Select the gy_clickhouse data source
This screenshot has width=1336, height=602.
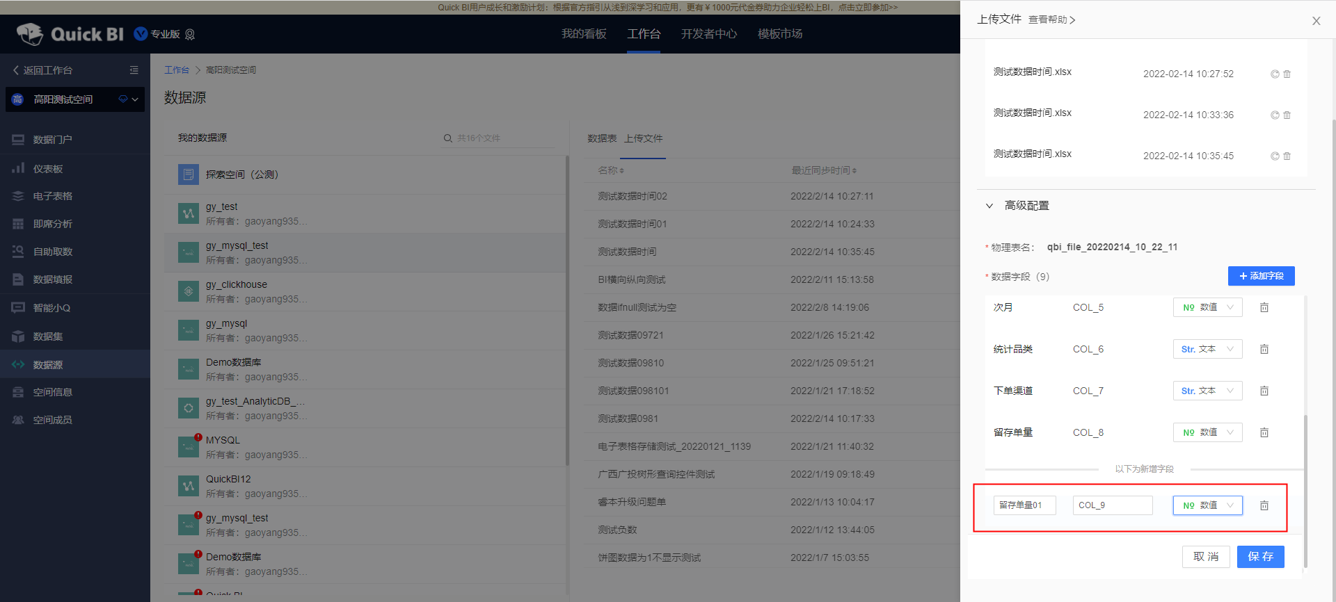pos(366,291)
